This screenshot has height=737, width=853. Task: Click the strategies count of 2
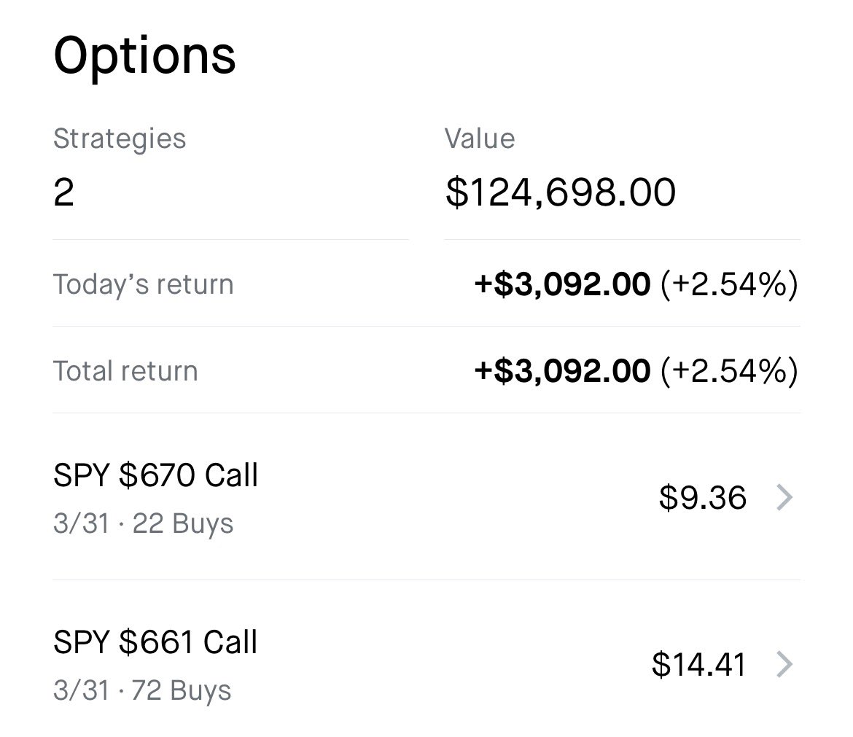(x=63, y=192)
